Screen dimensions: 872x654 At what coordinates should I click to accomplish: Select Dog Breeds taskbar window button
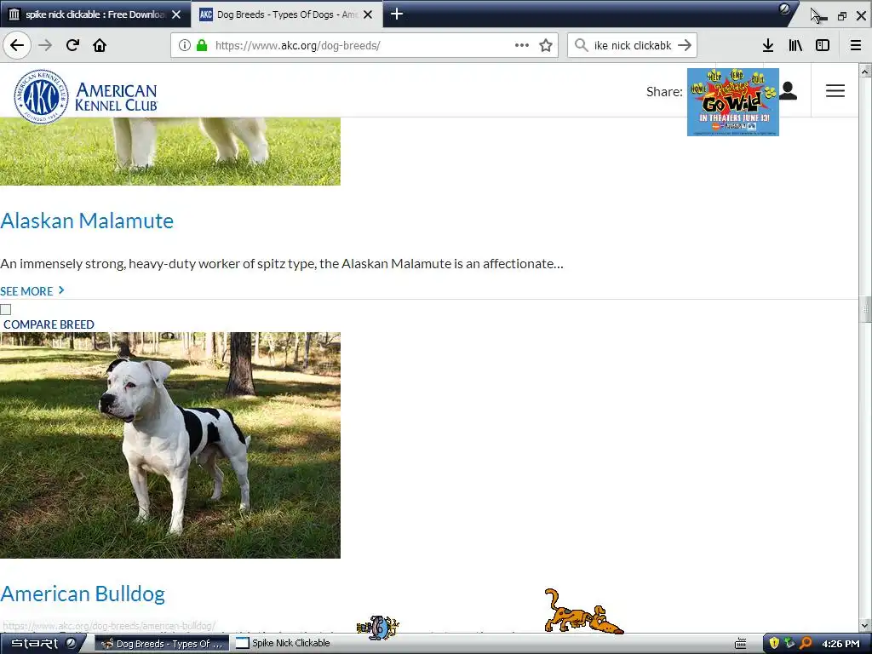[x=163, y=644]
